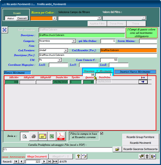Click the Trova button
Image resolution: width=161 pixels, height=165 pixels.
(x=136, y=24)
